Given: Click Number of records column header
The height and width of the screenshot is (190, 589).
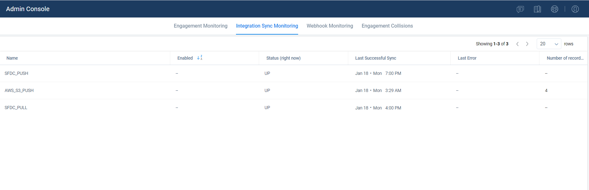Looking at the screenshot, I should click(x=565, y=58).
